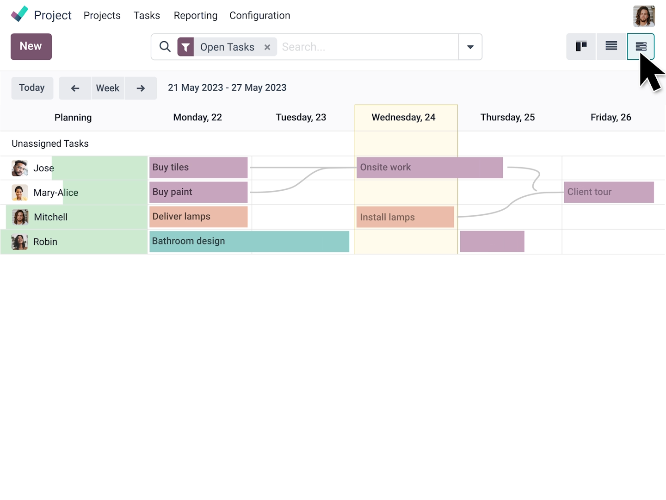Jump to Today
Viewport: 666px width, 500px height.
tap(32, 88)
